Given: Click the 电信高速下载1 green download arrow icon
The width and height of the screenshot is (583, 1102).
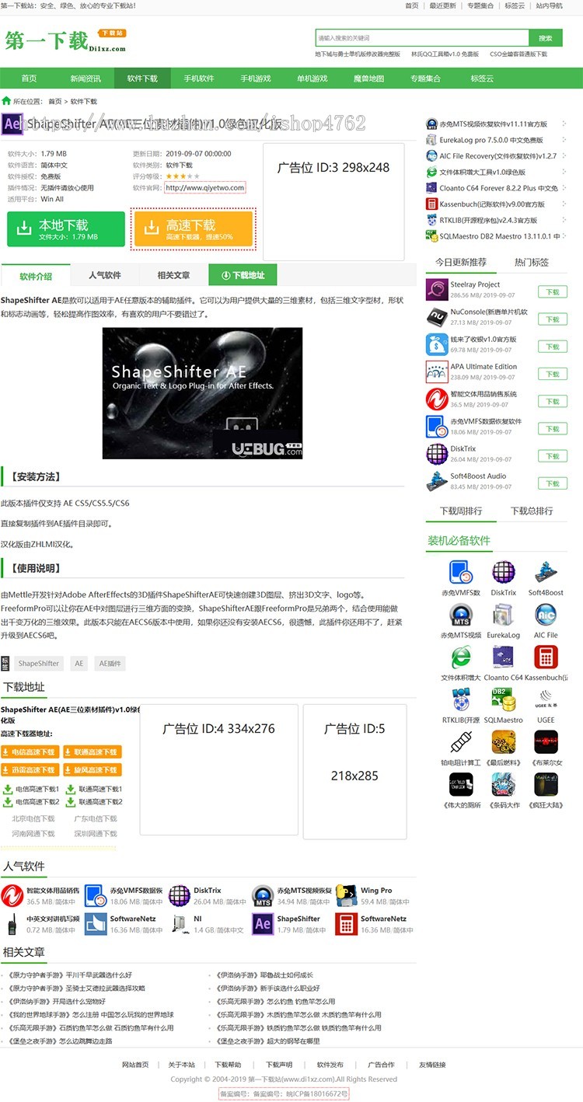Looking at the screenshot, I should coord(8,789).
